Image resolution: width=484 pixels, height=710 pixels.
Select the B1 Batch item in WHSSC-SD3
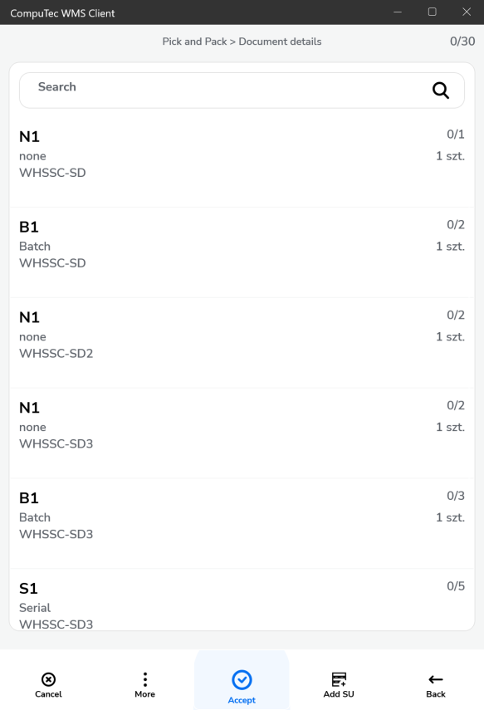pos(242,523)
